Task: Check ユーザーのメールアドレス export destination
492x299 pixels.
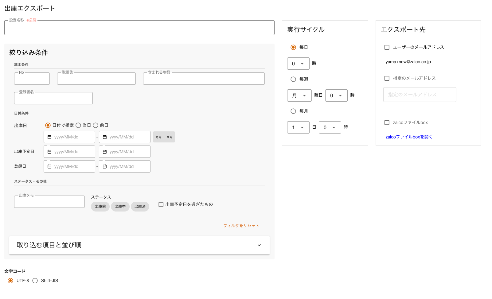Action: coord(387,47)
